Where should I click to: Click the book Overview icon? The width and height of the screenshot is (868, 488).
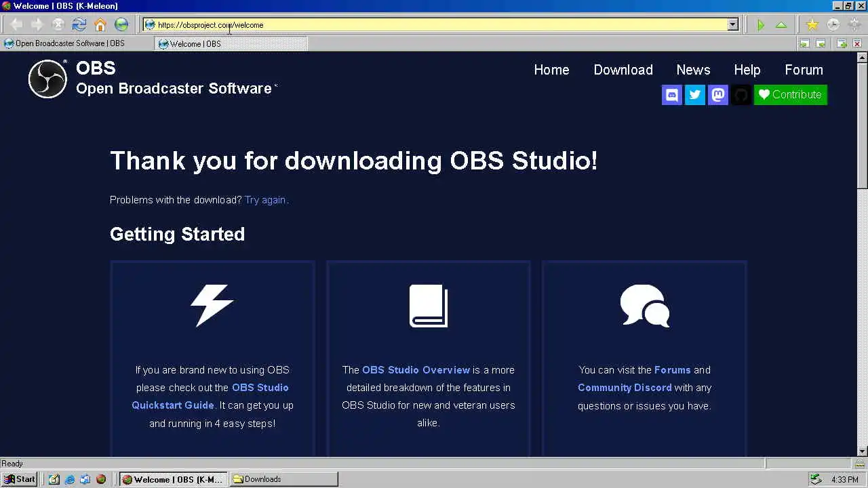click(429, 306)
